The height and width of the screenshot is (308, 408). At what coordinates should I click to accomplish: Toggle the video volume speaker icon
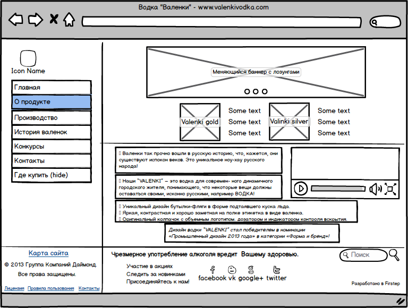tap(376, 189)
